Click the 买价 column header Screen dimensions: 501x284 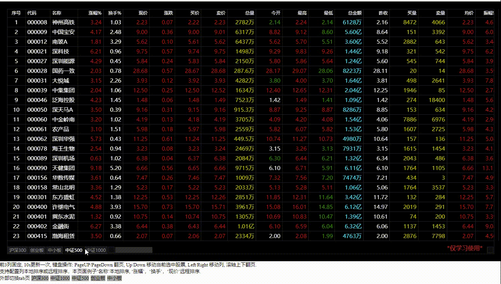click(x=195, y=13)
